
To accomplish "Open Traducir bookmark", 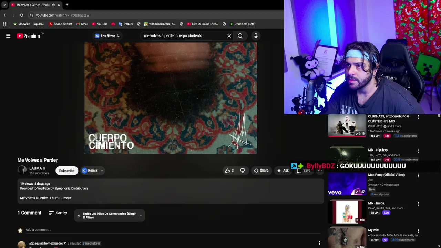I will (126, 24).
